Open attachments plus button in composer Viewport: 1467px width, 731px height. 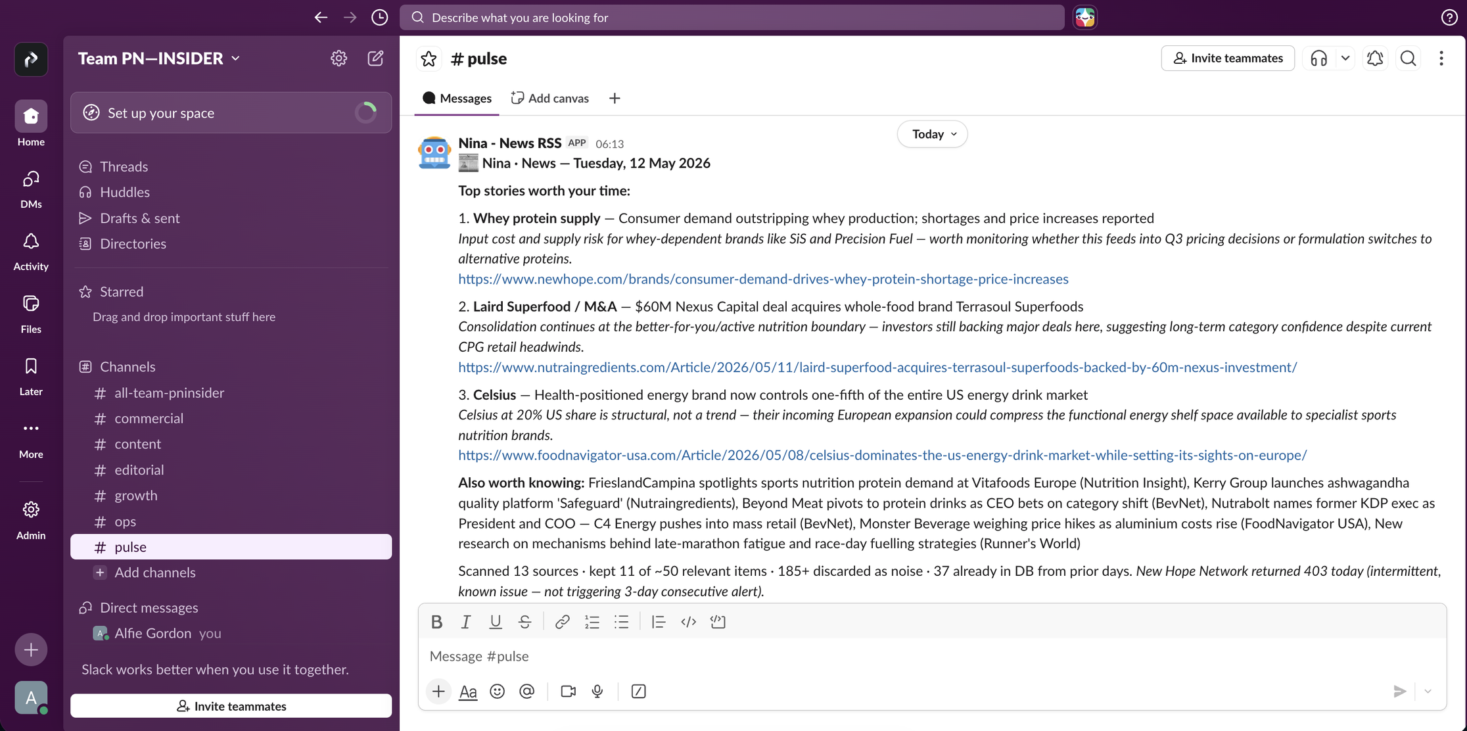[x=438, y=691]
